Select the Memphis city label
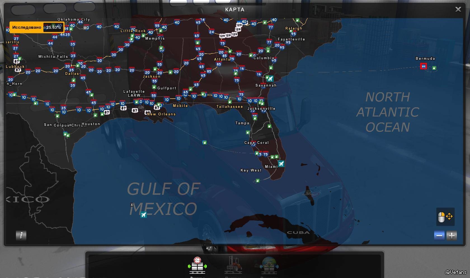 click(155, 38)
